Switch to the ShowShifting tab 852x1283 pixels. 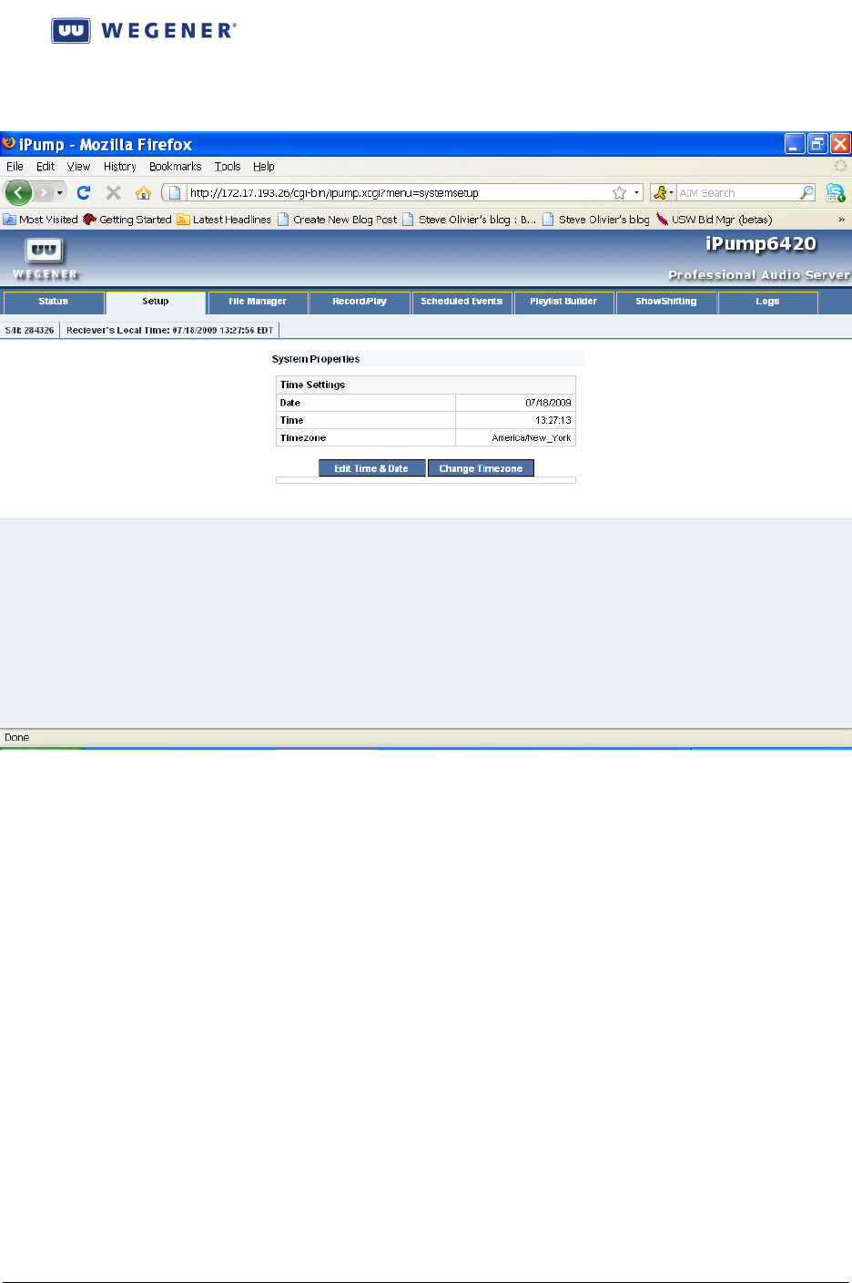666,302
